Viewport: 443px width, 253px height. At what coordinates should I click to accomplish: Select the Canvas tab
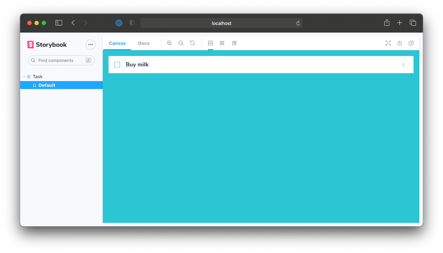117,43
